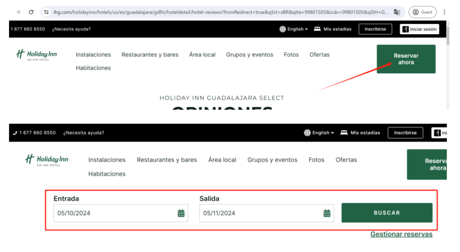
Task: Expand the English language dropdown in lower header
Action: click(319, 133)
